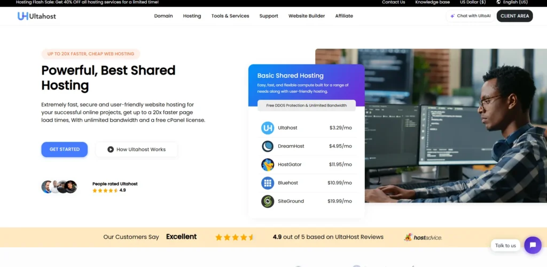Open the Affiliate page
Image resolution: width=547 pixels, height=267 pixels.
click(344, 16)
